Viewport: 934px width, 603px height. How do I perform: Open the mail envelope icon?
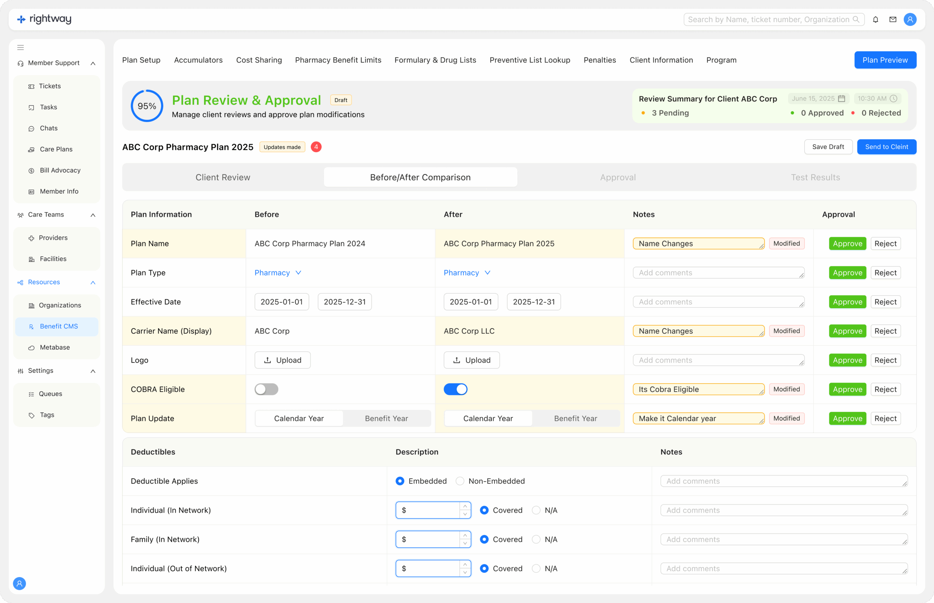(892, 20)
